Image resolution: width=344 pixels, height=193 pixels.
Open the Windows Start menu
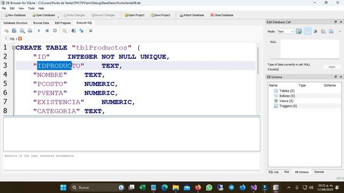pos(63,188)
